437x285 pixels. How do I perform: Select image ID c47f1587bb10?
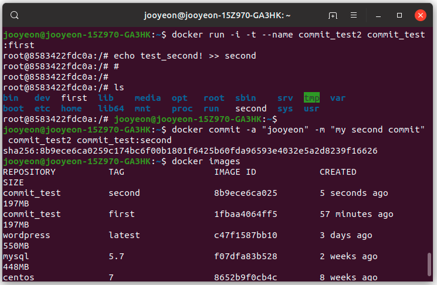[246, 235]
